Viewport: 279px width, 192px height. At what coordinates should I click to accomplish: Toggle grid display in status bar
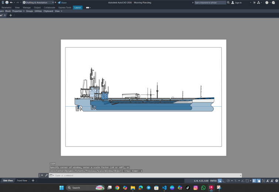(220, 181)
